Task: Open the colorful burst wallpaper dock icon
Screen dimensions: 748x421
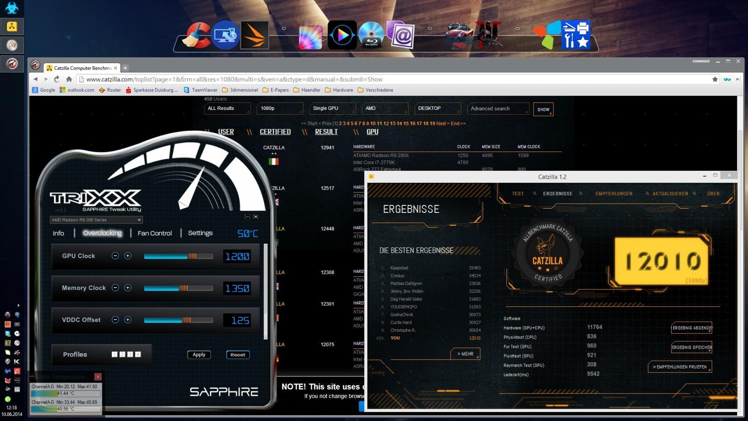Action: tap(311, 36)
